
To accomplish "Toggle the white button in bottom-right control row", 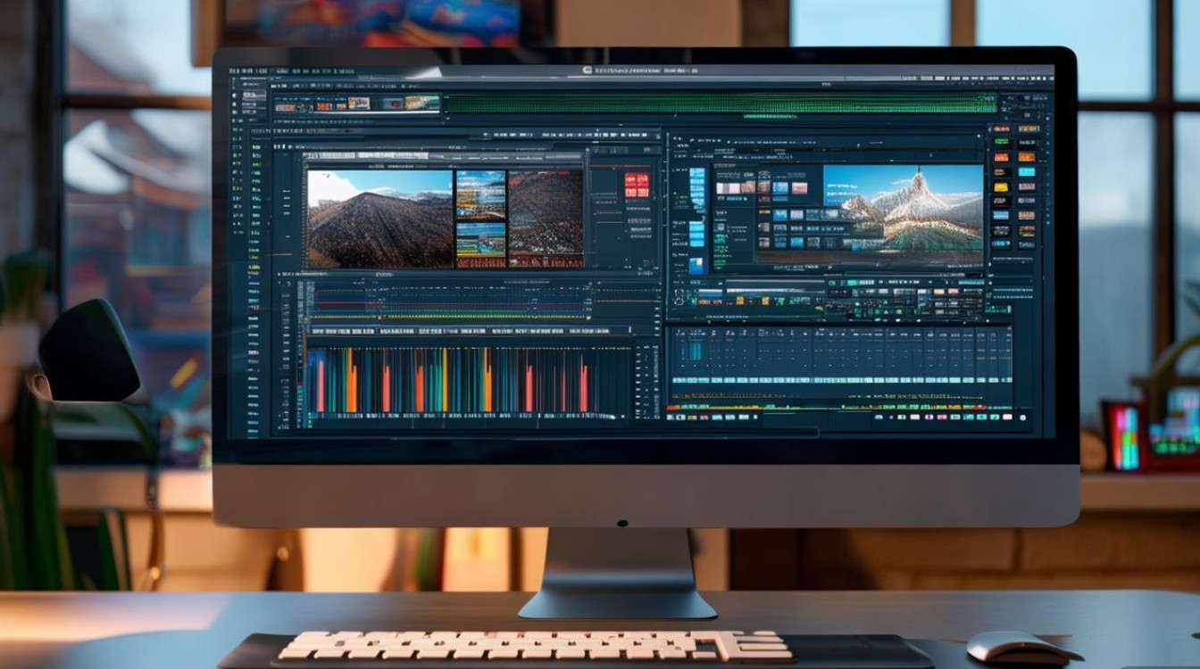I will [1008, 417].
